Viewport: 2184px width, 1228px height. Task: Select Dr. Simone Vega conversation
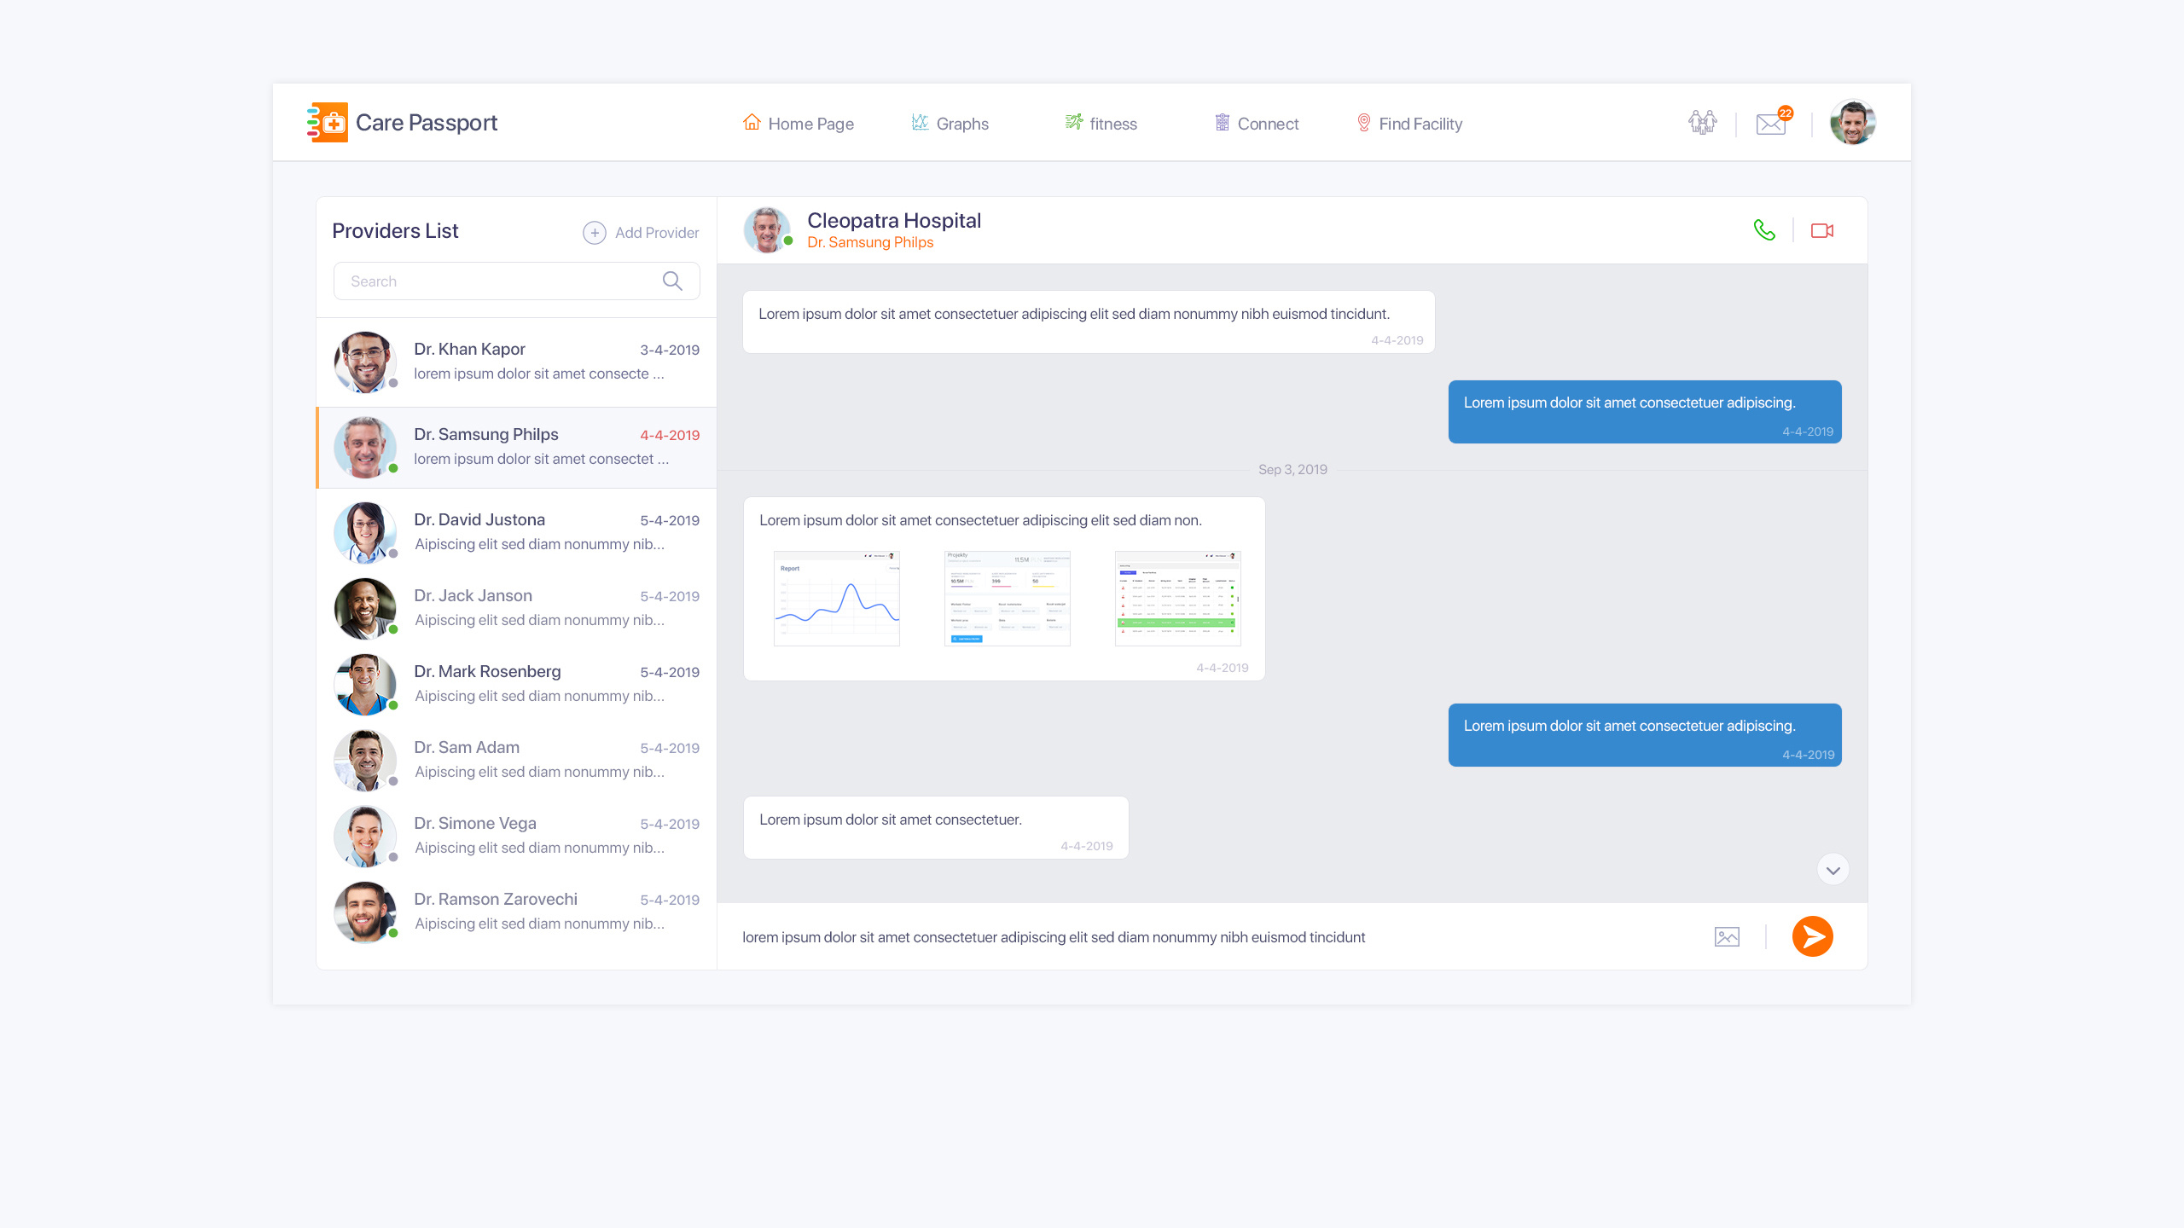[517, 836]
